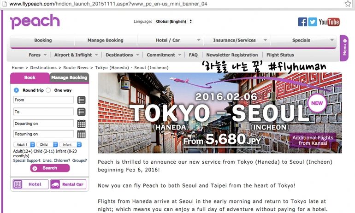355x213 pixels.
Task: Click the Rental Car icon
Action: (x=55, y=184)
